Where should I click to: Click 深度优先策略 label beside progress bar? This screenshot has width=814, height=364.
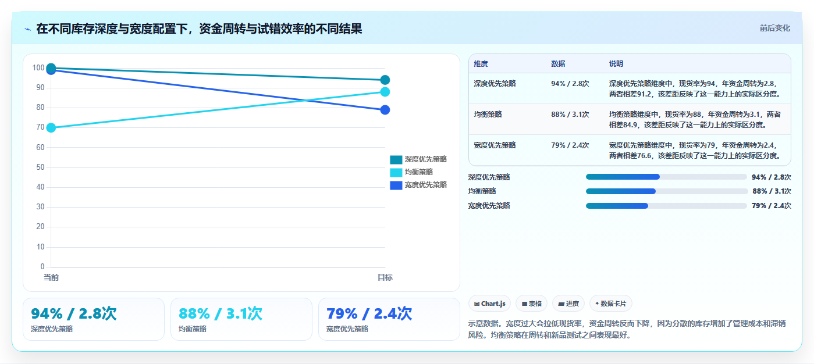click(x=489, y=177)
